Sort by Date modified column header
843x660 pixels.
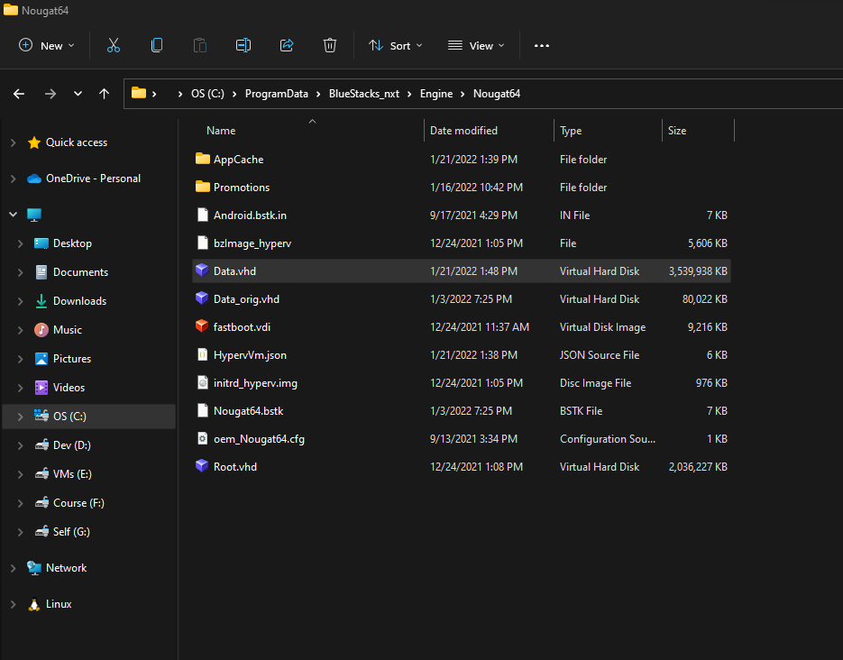point(463,131)
